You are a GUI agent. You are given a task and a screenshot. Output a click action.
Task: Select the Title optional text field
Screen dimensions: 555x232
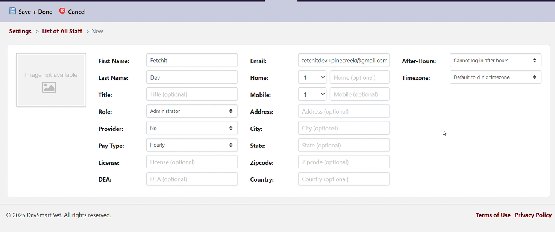pos(192,94)
